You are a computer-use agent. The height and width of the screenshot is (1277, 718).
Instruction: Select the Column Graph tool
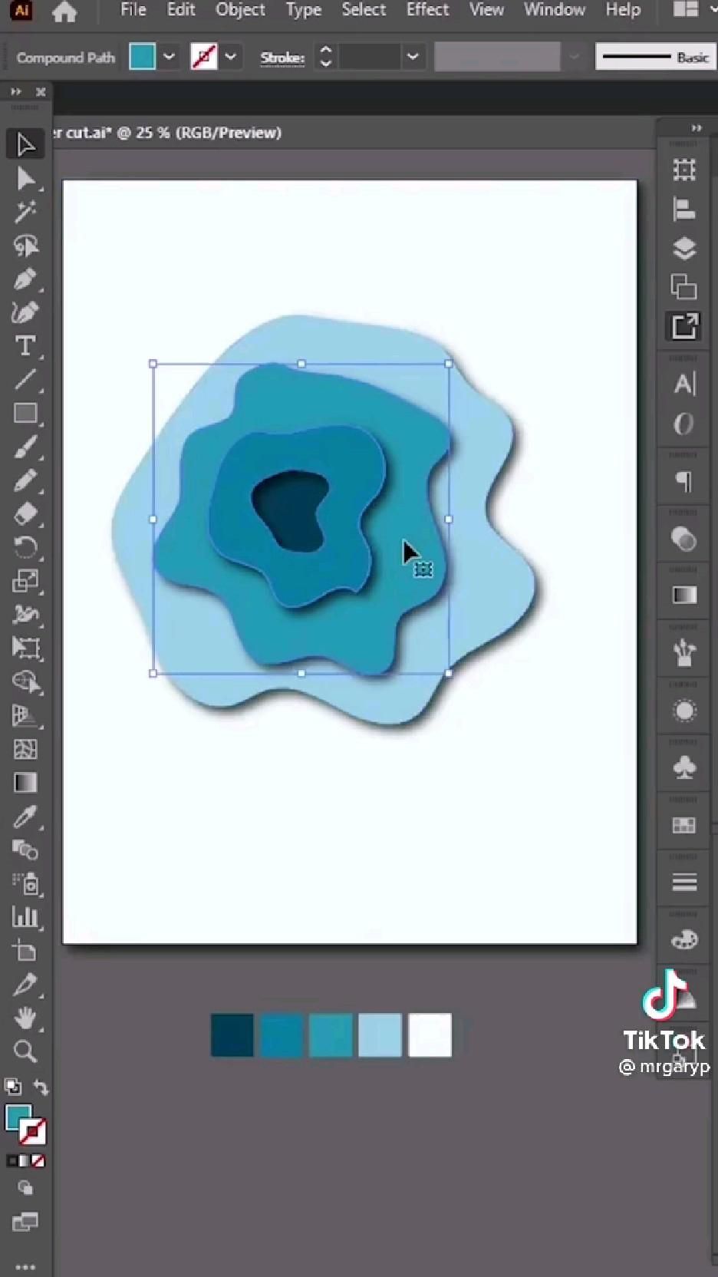(25, 917)
